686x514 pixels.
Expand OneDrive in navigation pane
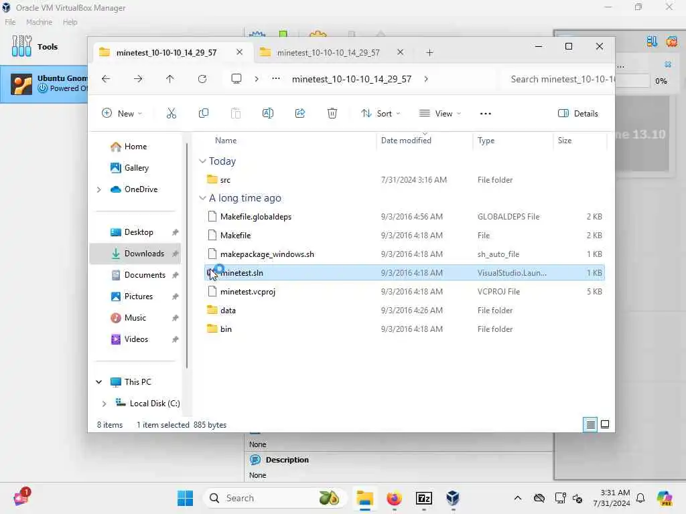(x=99, y=189)
